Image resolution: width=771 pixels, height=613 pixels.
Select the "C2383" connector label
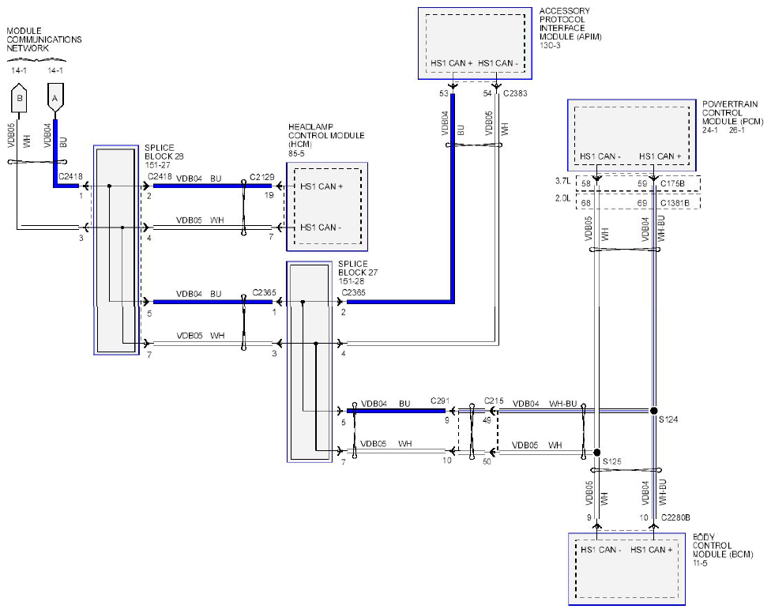tap(515, 93)
